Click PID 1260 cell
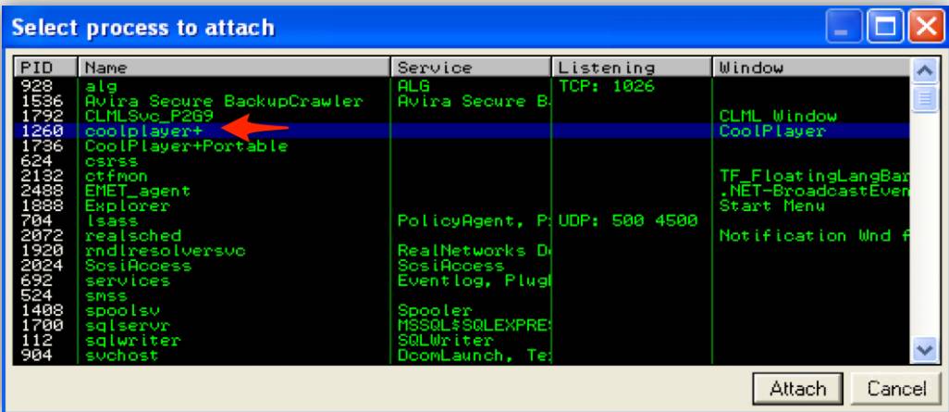This screenshot has width=949, height=412. (42, 131)
